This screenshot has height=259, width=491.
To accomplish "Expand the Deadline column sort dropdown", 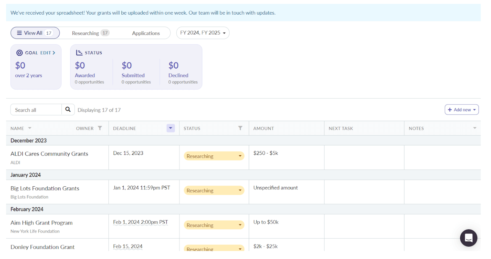I will click(171, 128).
